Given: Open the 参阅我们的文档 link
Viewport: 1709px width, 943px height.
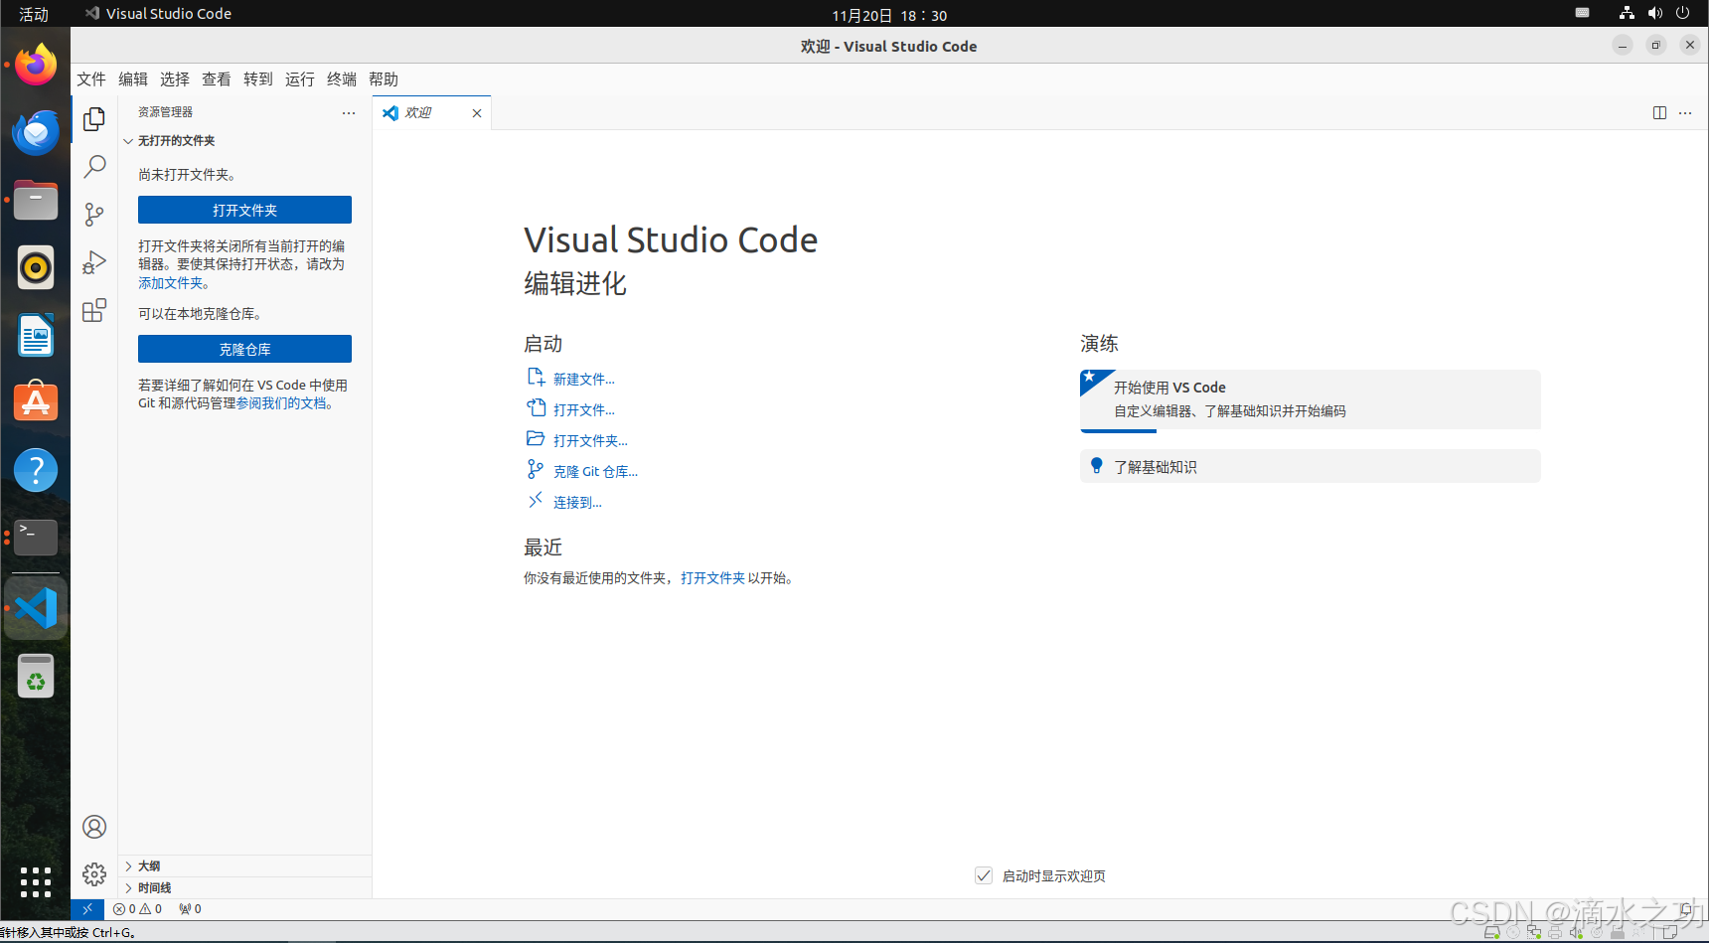Looking at the screenshot, I should 281,403.
